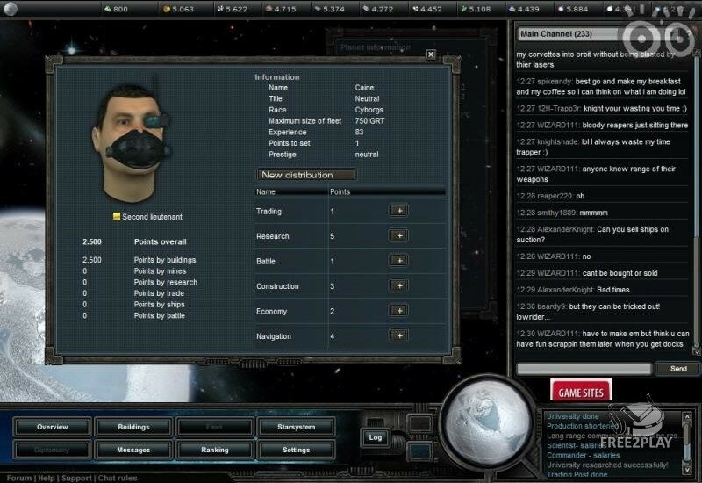Open the event Log
The height and width of the screenshot is (483, 702).
tap(375, 436)
